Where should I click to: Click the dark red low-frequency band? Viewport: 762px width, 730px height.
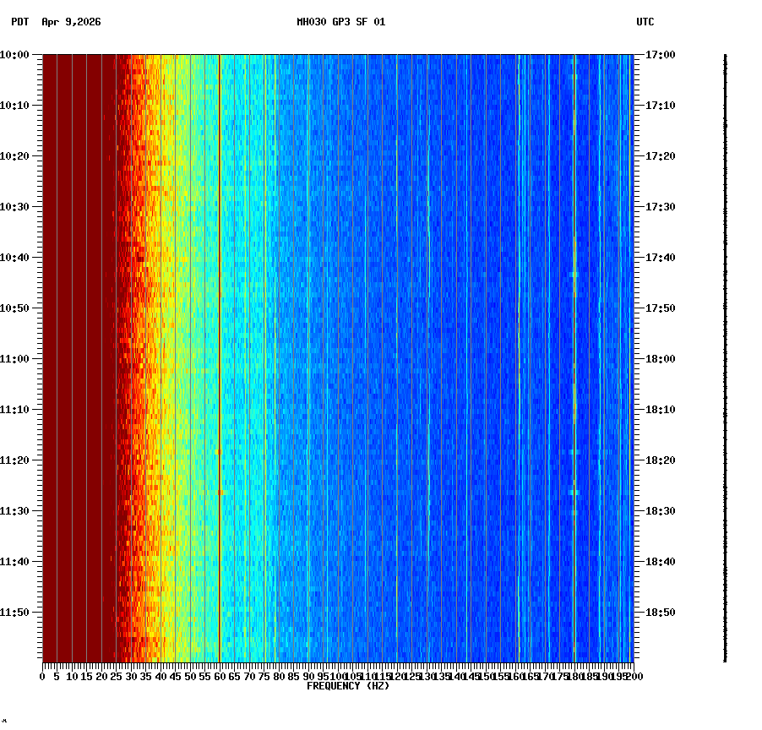76,338
